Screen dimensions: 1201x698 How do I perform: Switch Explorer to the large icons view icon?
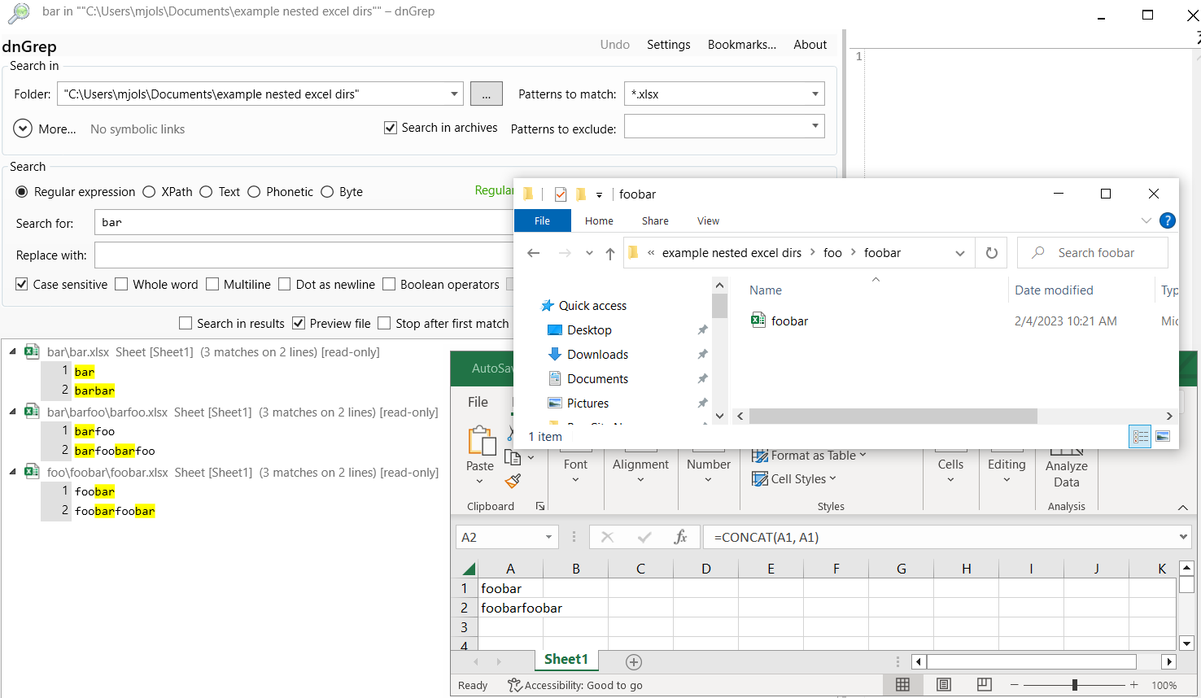coord(1163,437)
